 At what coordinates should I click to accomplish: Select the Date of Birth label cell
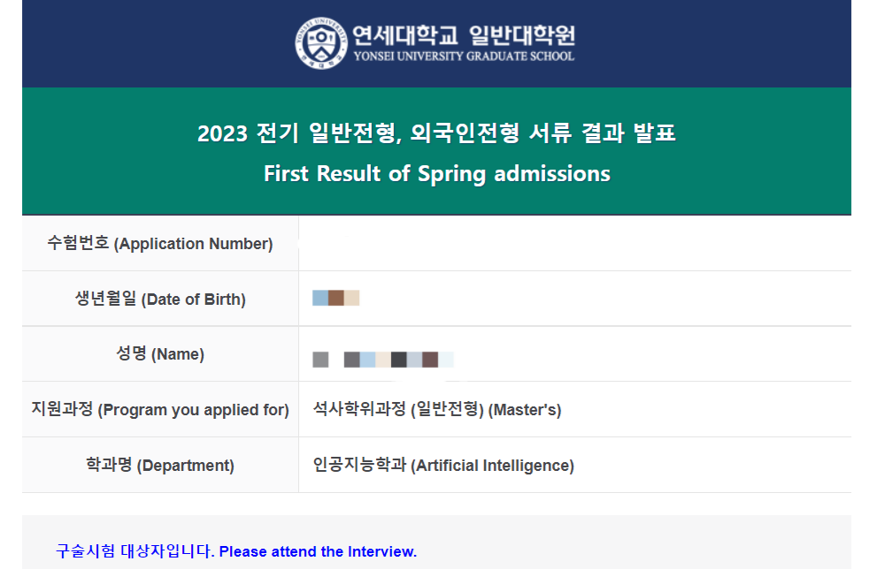[160, 299]
